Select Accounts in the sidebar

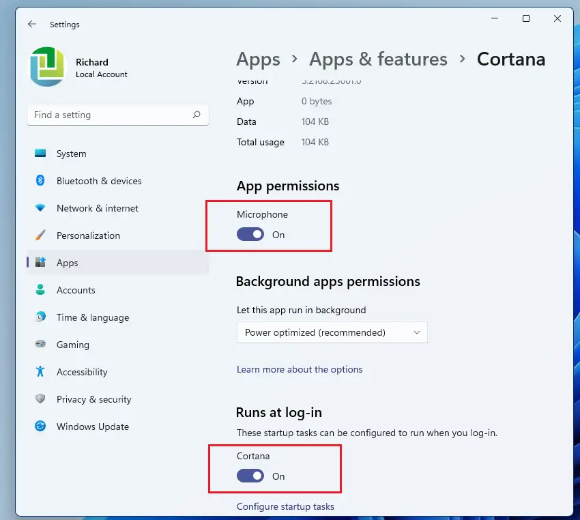118,290
